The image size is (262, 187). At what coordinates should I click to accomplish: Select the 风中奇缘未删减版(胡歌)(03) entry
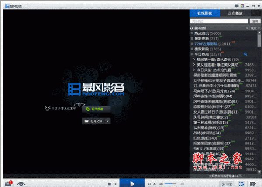click(225, 101)
